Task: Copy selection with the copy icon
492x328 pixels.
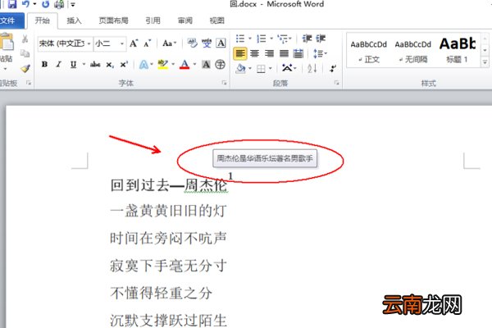Action: click(25, 53)
